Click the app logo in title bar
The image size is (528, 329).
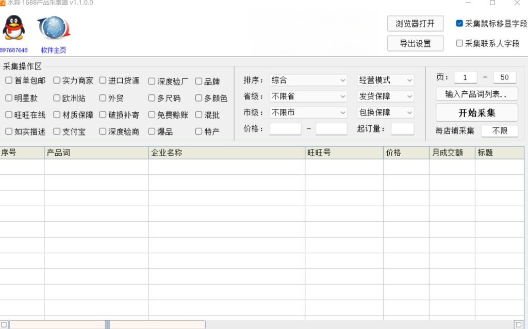(x=3, y=3)
